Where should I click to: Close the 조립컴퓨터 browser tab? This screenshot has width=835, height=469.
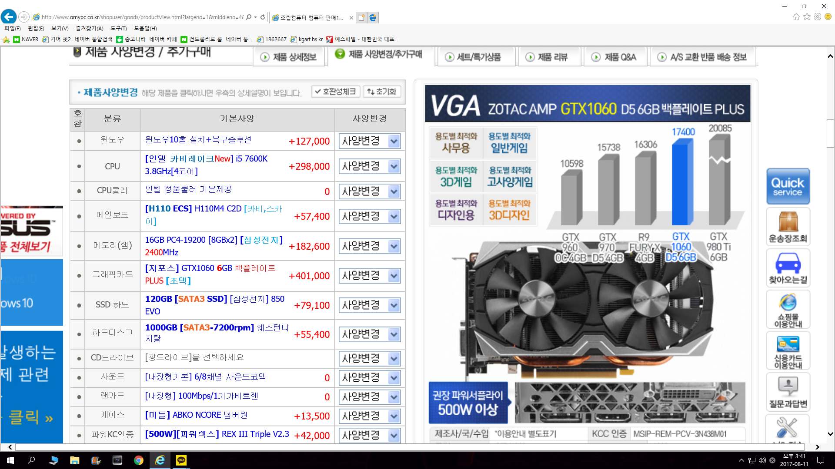point(351,18)
